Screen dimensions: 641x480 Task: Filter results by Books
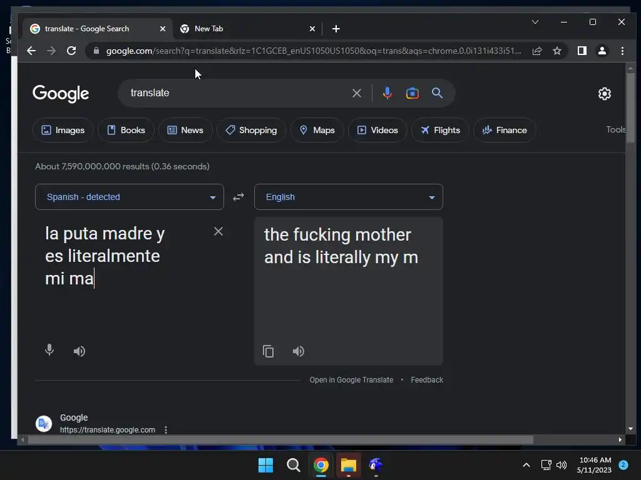pyautogui.click(x=126, y=130)
